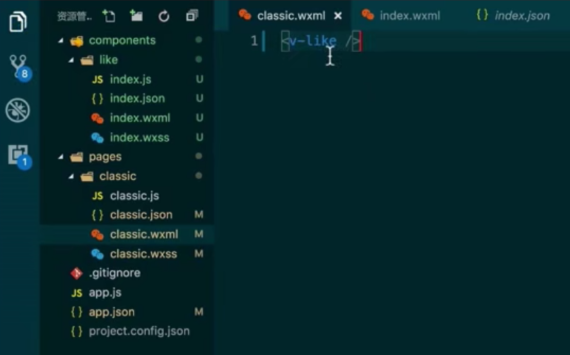Open app.json file
This screenshot has width=570, height=355.
pyautogui.click(x=112, y=312)
